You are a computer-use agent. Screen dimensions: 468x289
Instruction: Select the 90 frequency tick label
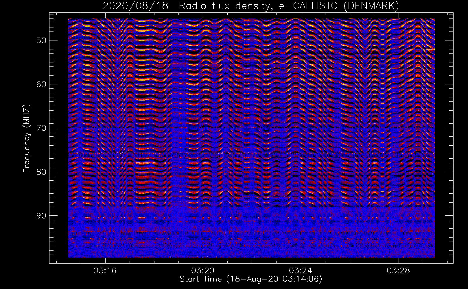tap(41, 216)
